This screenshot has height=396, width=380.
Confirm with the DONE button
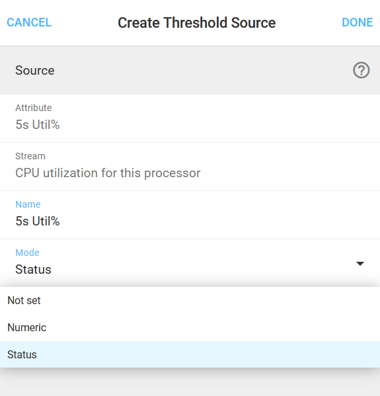358,22
